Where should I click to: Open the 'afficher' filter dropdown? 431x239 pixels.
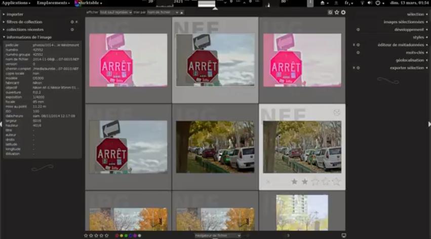(115, 12)
